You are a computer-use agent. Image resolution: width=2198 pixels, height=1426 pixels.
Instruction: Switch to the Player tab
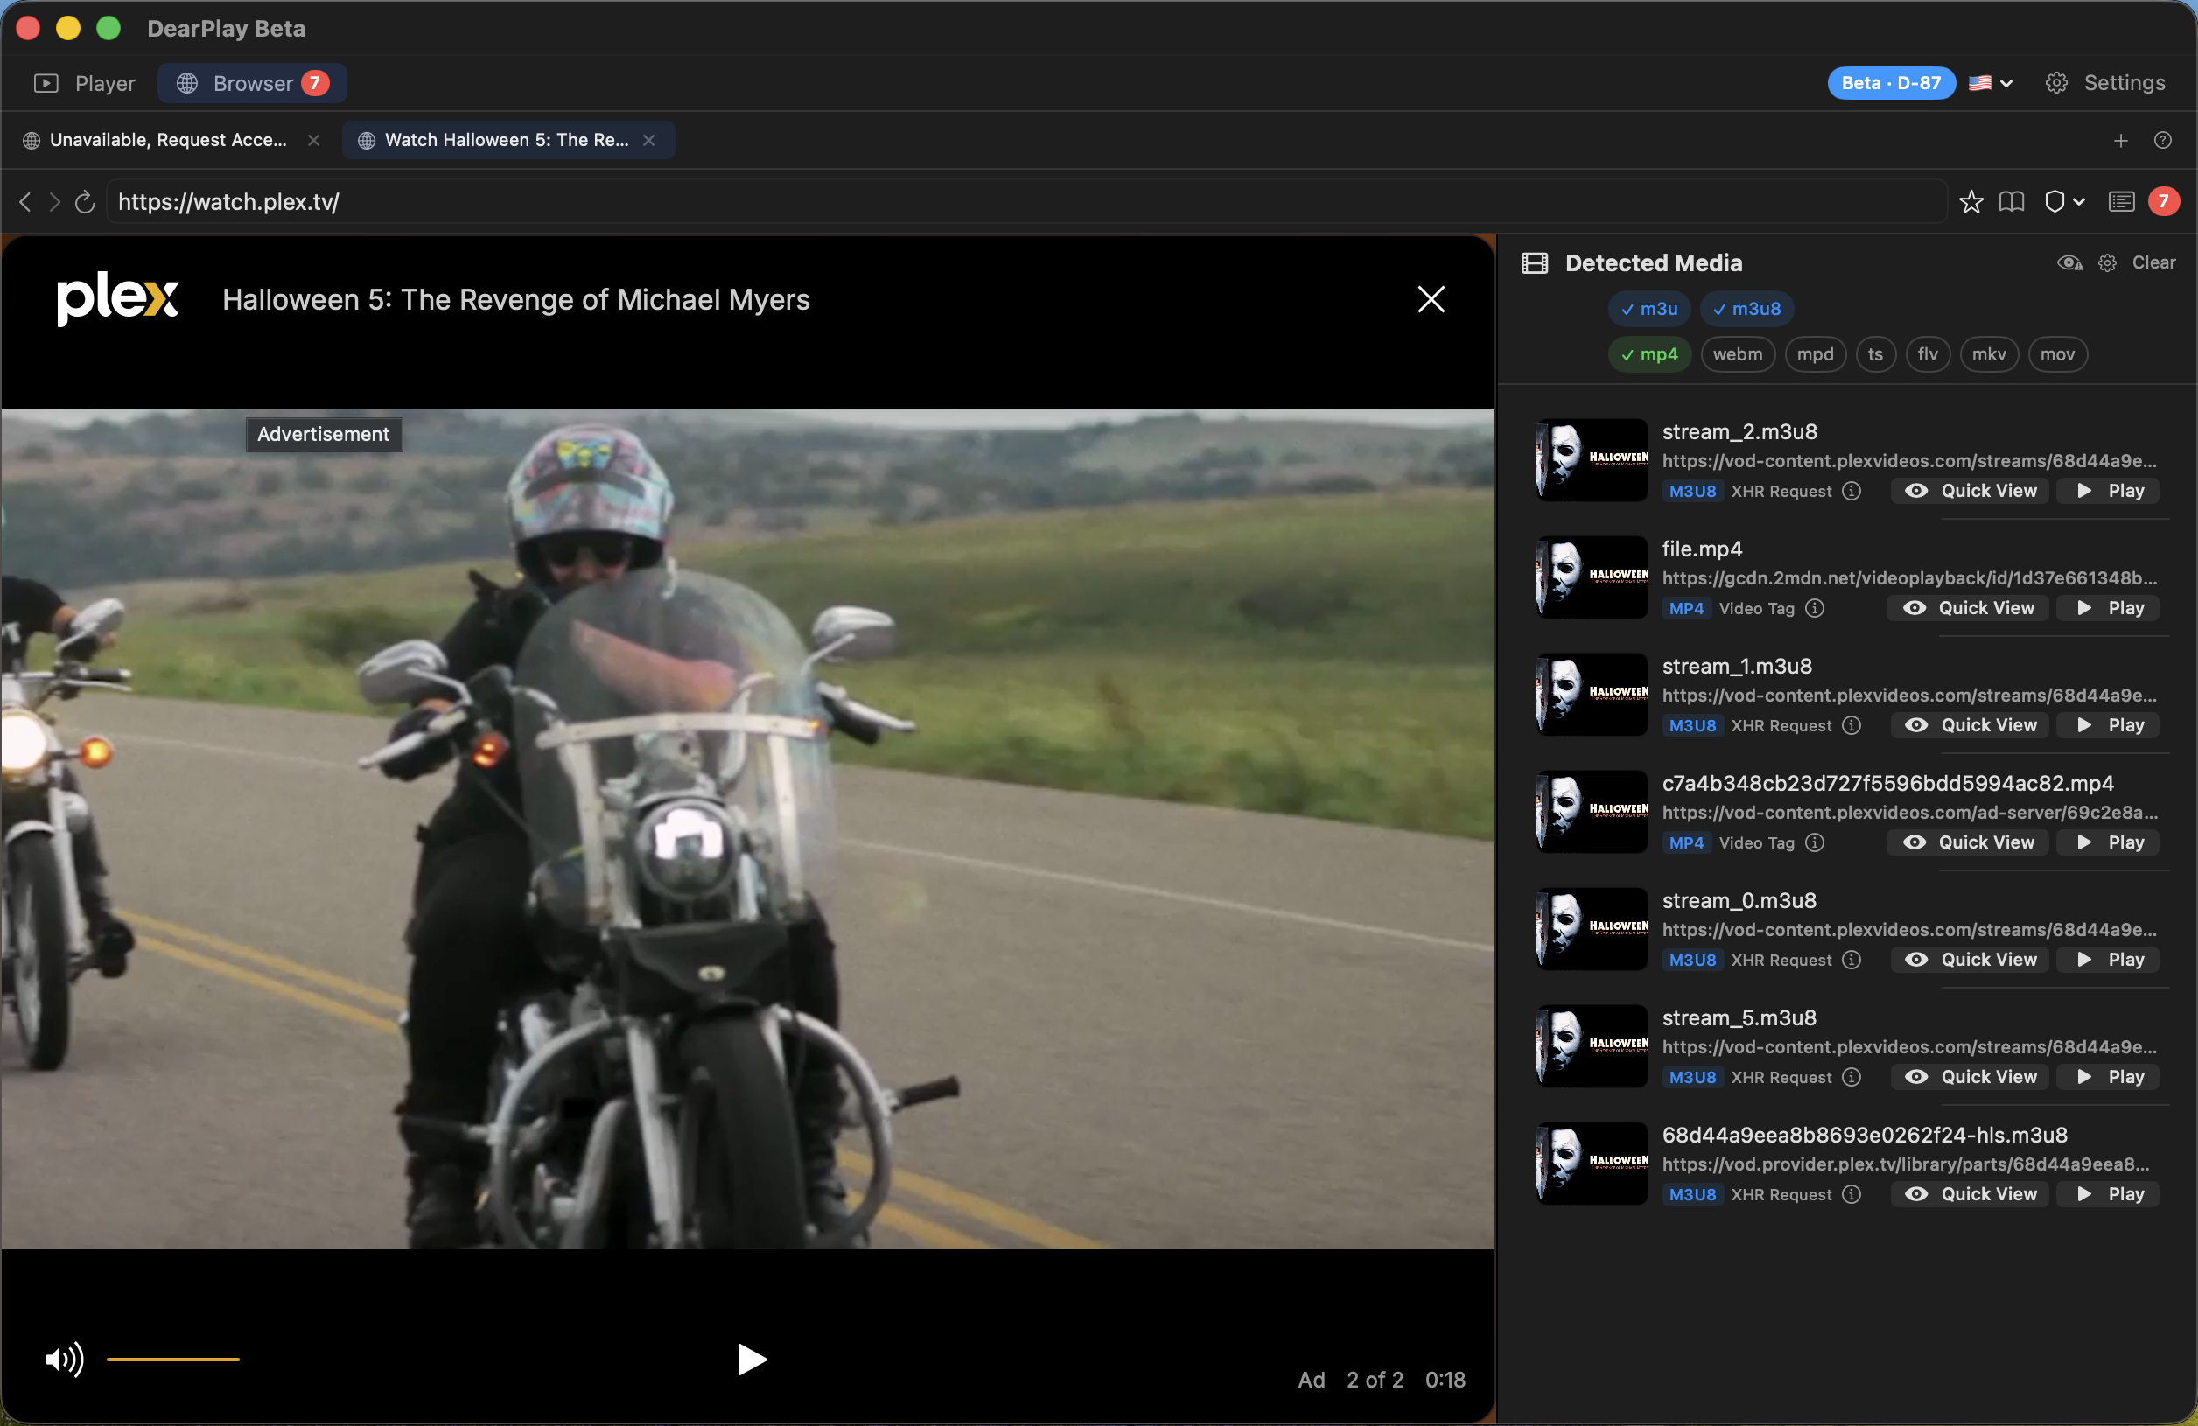tap(85, 83)
